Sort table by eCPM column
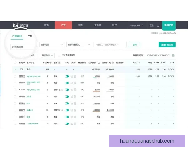This screenshot has height=150, width=188. 156,63
